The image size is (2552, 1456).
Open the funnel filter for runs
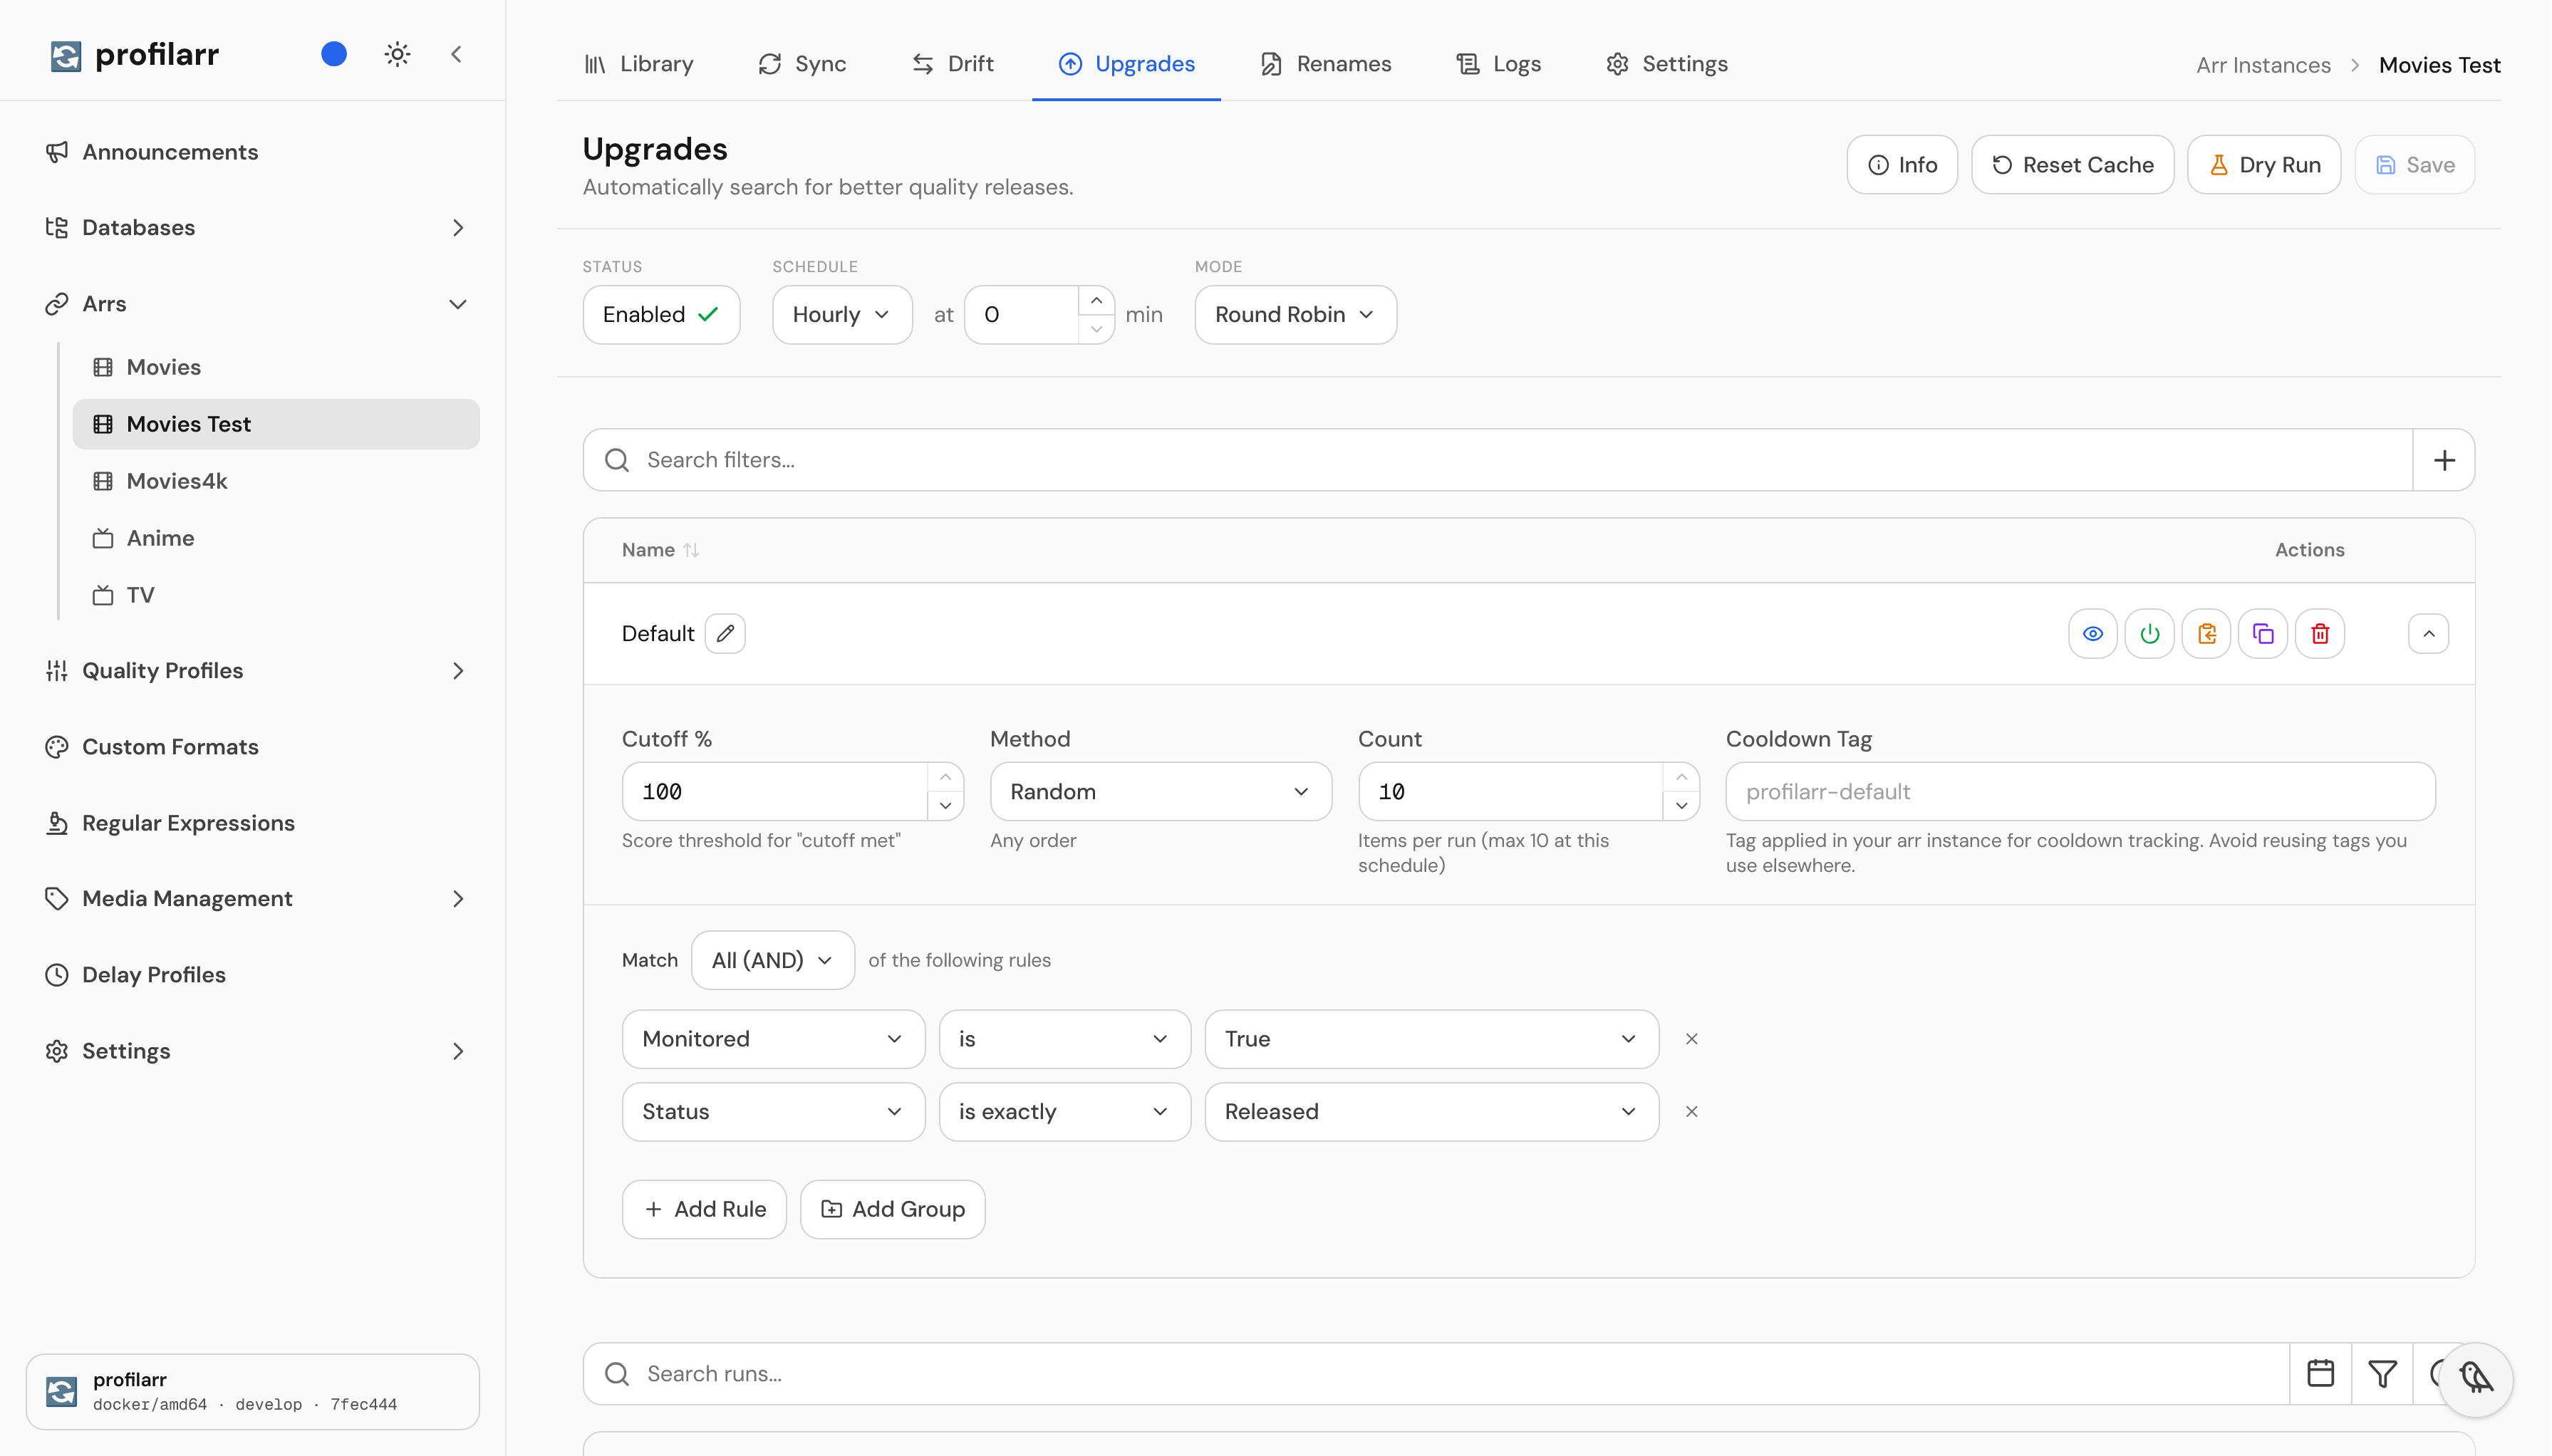click(2382, 1374)
